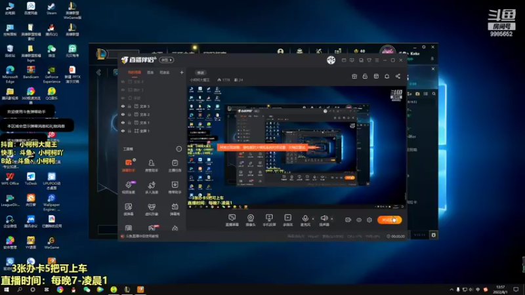Click the unlock padlock icon above the preview
This screenshot has height=295, width=525.
click(x=365, y=76)
